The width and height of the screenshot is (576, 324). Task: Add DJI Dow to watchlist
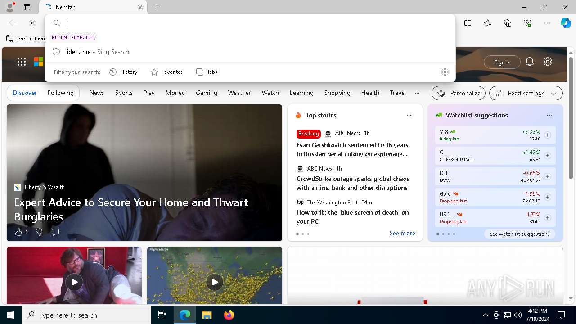[x=548, y=176]
